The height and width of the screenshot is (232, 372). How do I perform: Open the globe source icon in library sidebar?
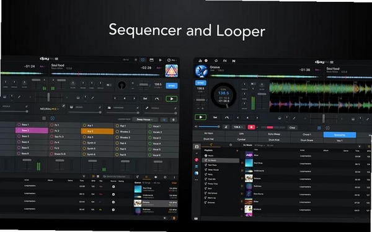[197, 173]
